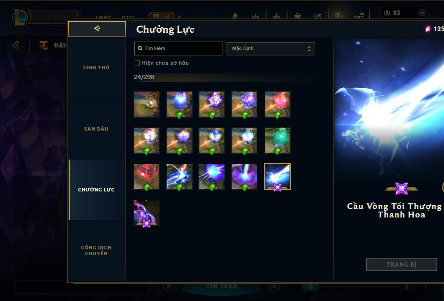Image resolution: width=444 pixels, height=301 pixels.
Task: Switch to the 'Sân Đấu' tab
Action: click(x=96, y=129)
